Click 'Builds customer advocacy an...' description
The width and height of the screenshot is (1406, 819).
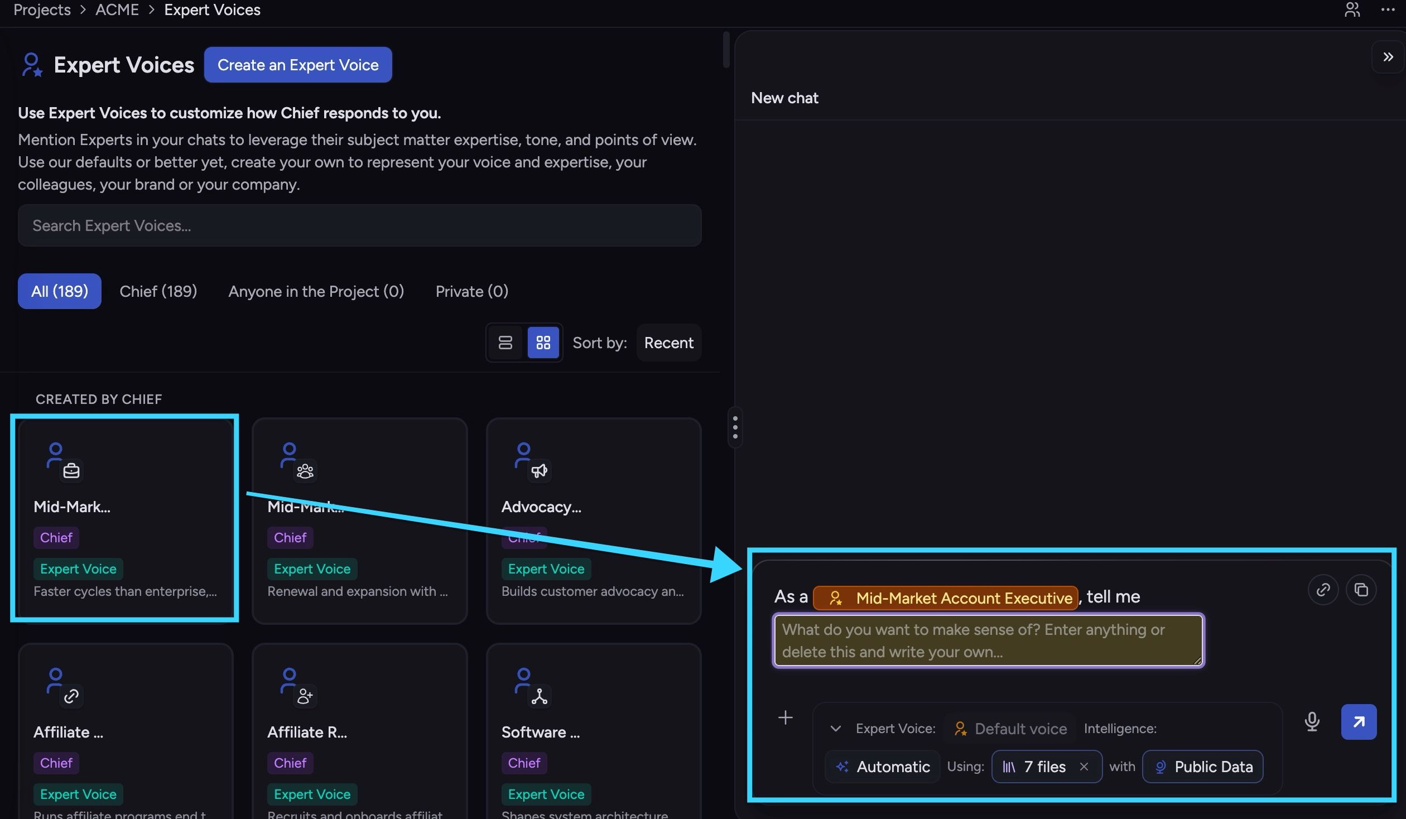point(593,591)
